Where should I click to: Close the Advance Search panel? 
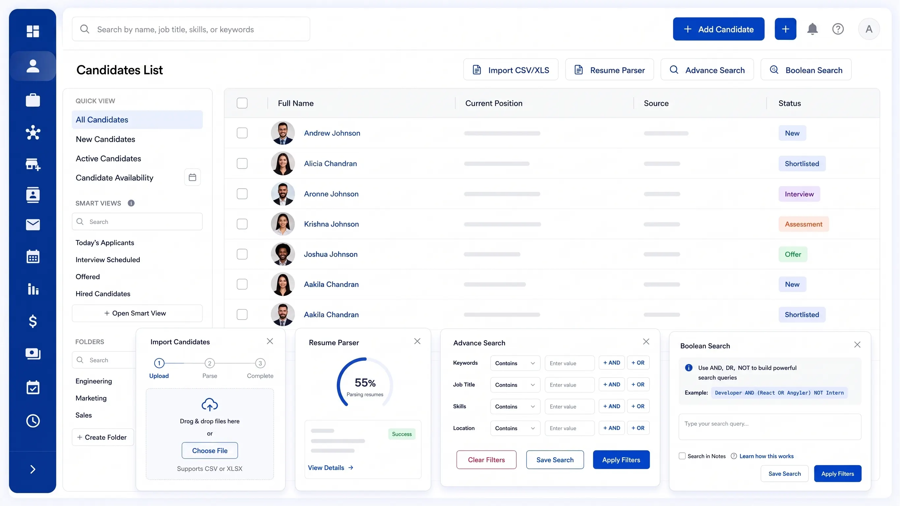(x=646, y=342)
